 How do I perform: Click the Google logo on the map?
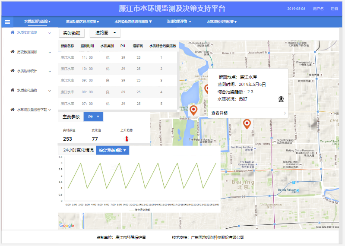click(66, 226)
